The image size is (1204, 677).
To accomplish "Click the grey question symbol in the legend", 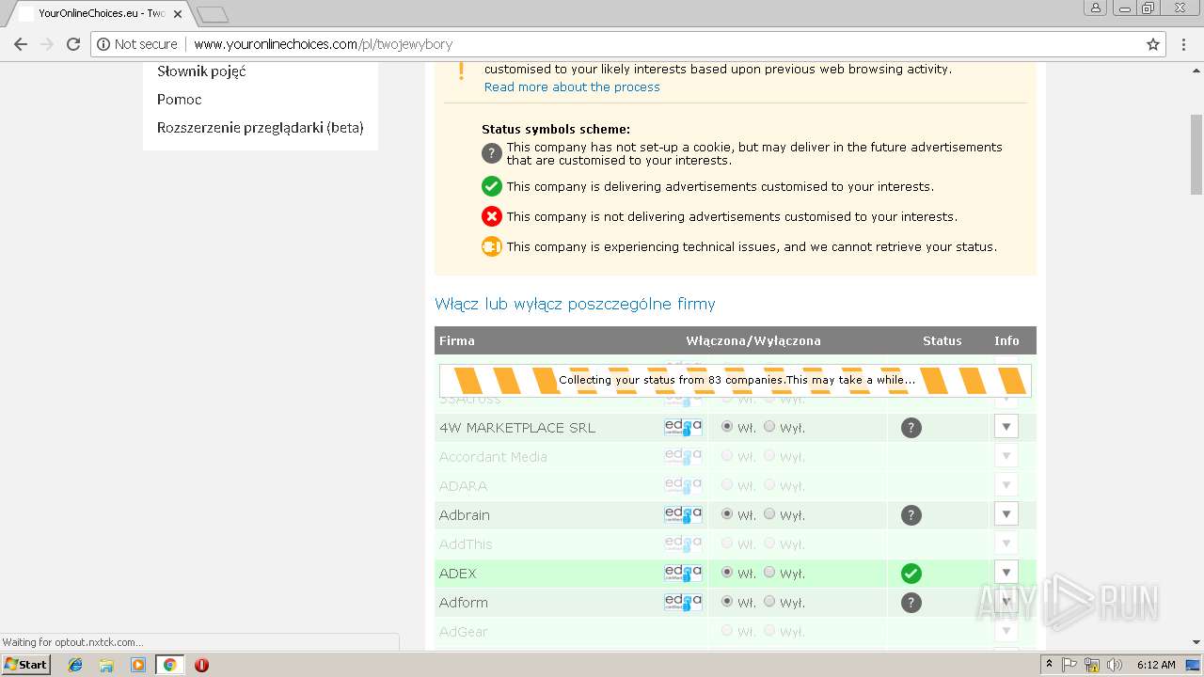I will (492, 153).
